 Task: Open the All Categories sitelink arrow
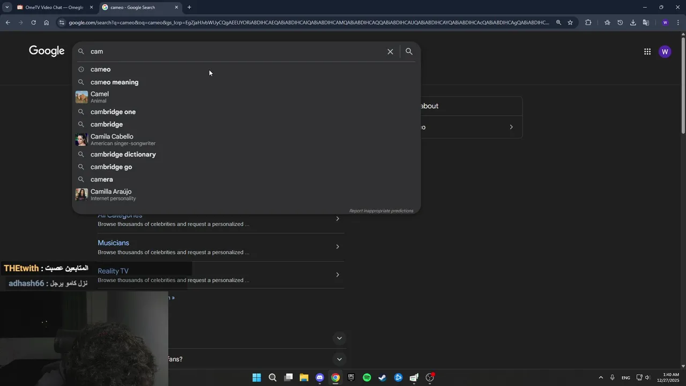pyautogui.click(x=337, y=219)
